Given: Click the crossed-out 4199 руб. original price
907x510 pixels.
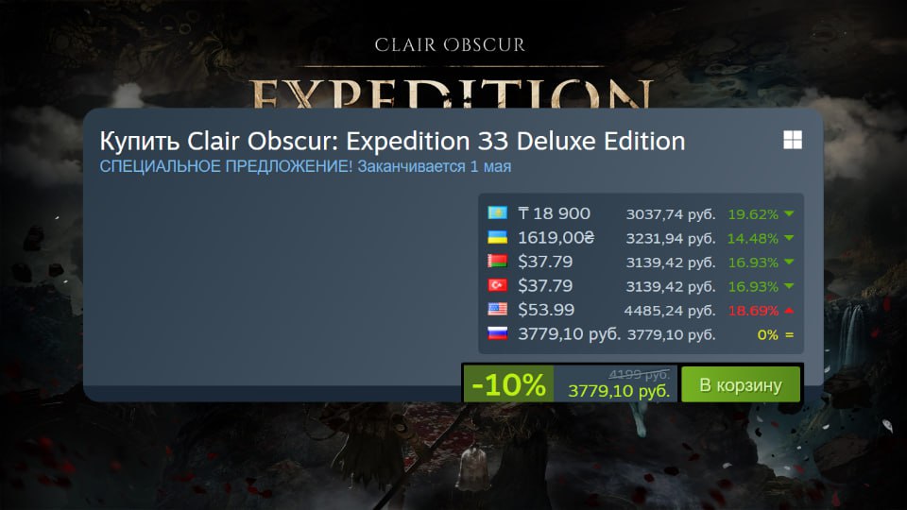Looking at the screenshot, I should coord(640,375).
